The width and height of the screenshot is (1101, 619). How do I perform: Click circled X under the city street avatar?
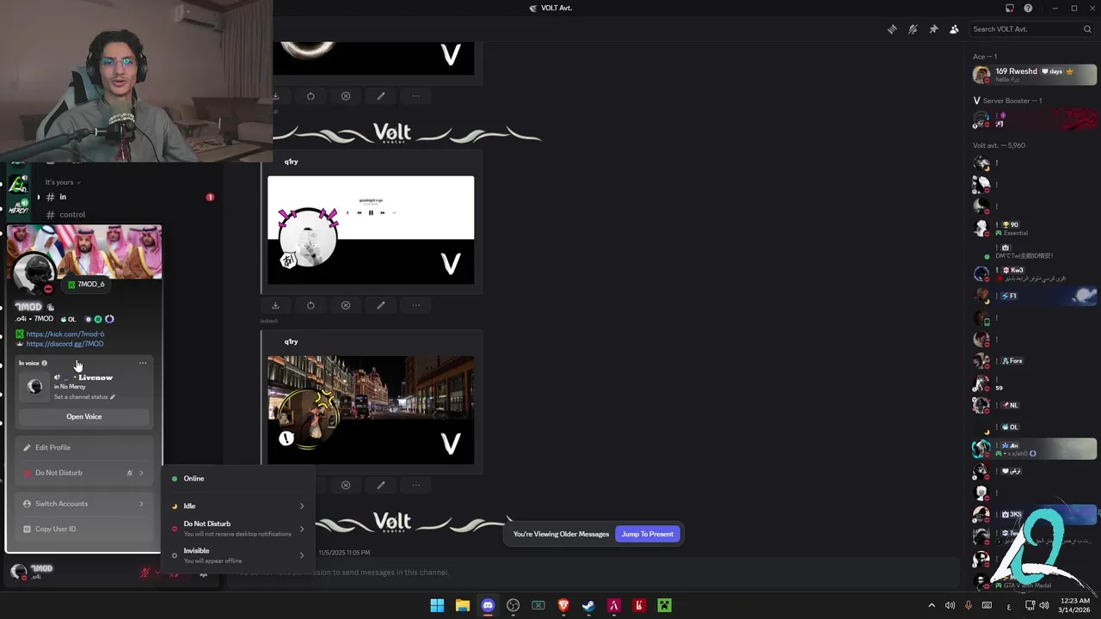pos(346,485)
